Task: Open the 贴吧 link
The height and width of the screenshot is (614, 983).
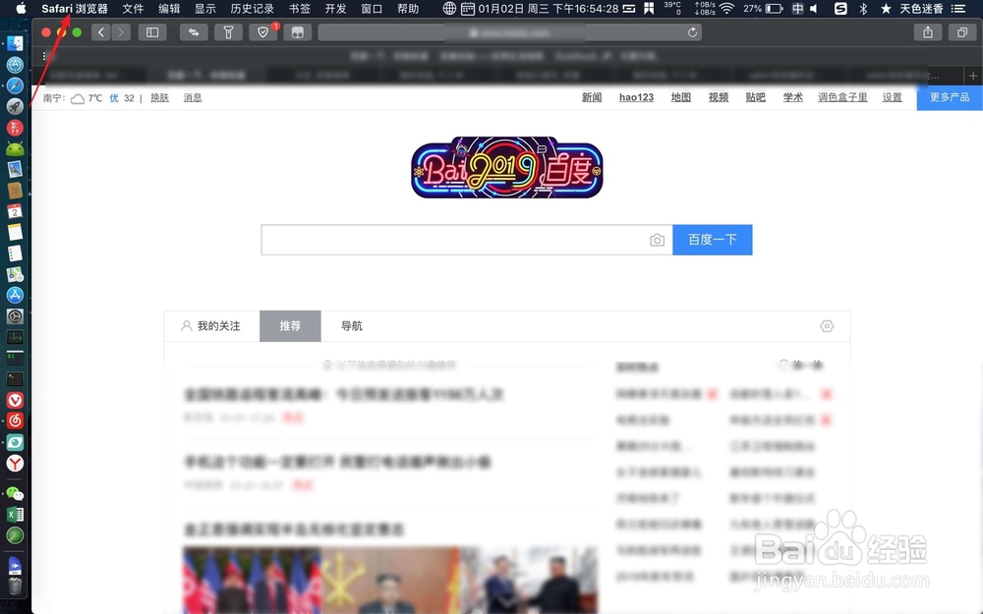Action: [755, 97]
